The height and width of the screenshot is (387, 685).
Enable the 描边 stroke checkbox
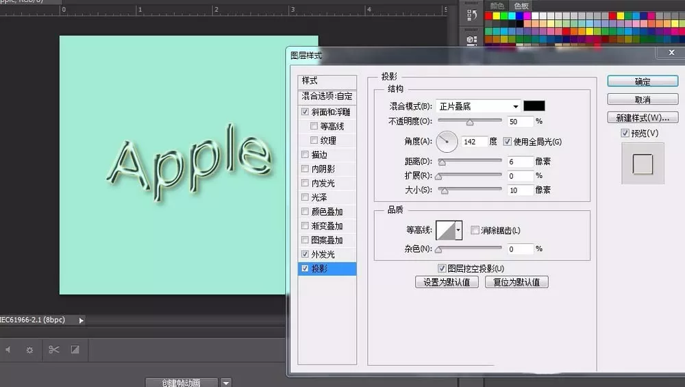point(305,155)
